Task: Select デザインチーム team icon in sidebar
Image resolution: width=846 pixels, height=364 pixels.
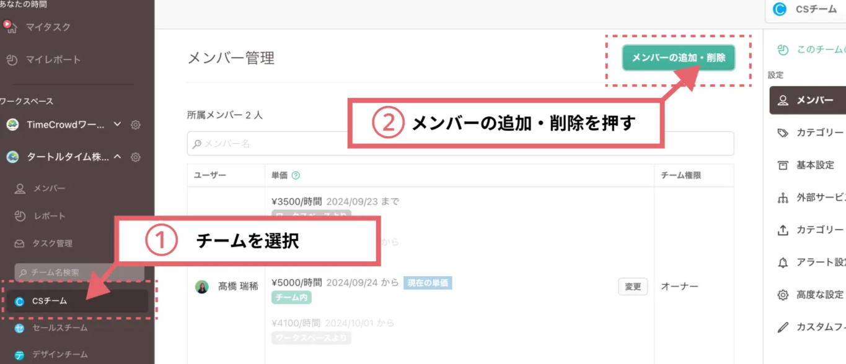Action: pyautogui.click(x=20, y=355)
